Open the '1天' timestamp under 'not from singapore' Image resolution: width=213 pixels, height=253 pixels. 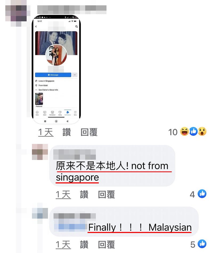63,195
